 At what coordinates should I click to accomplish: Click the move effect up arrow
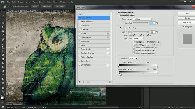pos(84,82)
